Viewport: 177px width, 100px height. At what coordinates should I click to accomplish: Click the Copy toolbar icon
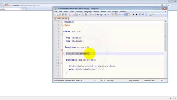83,14
